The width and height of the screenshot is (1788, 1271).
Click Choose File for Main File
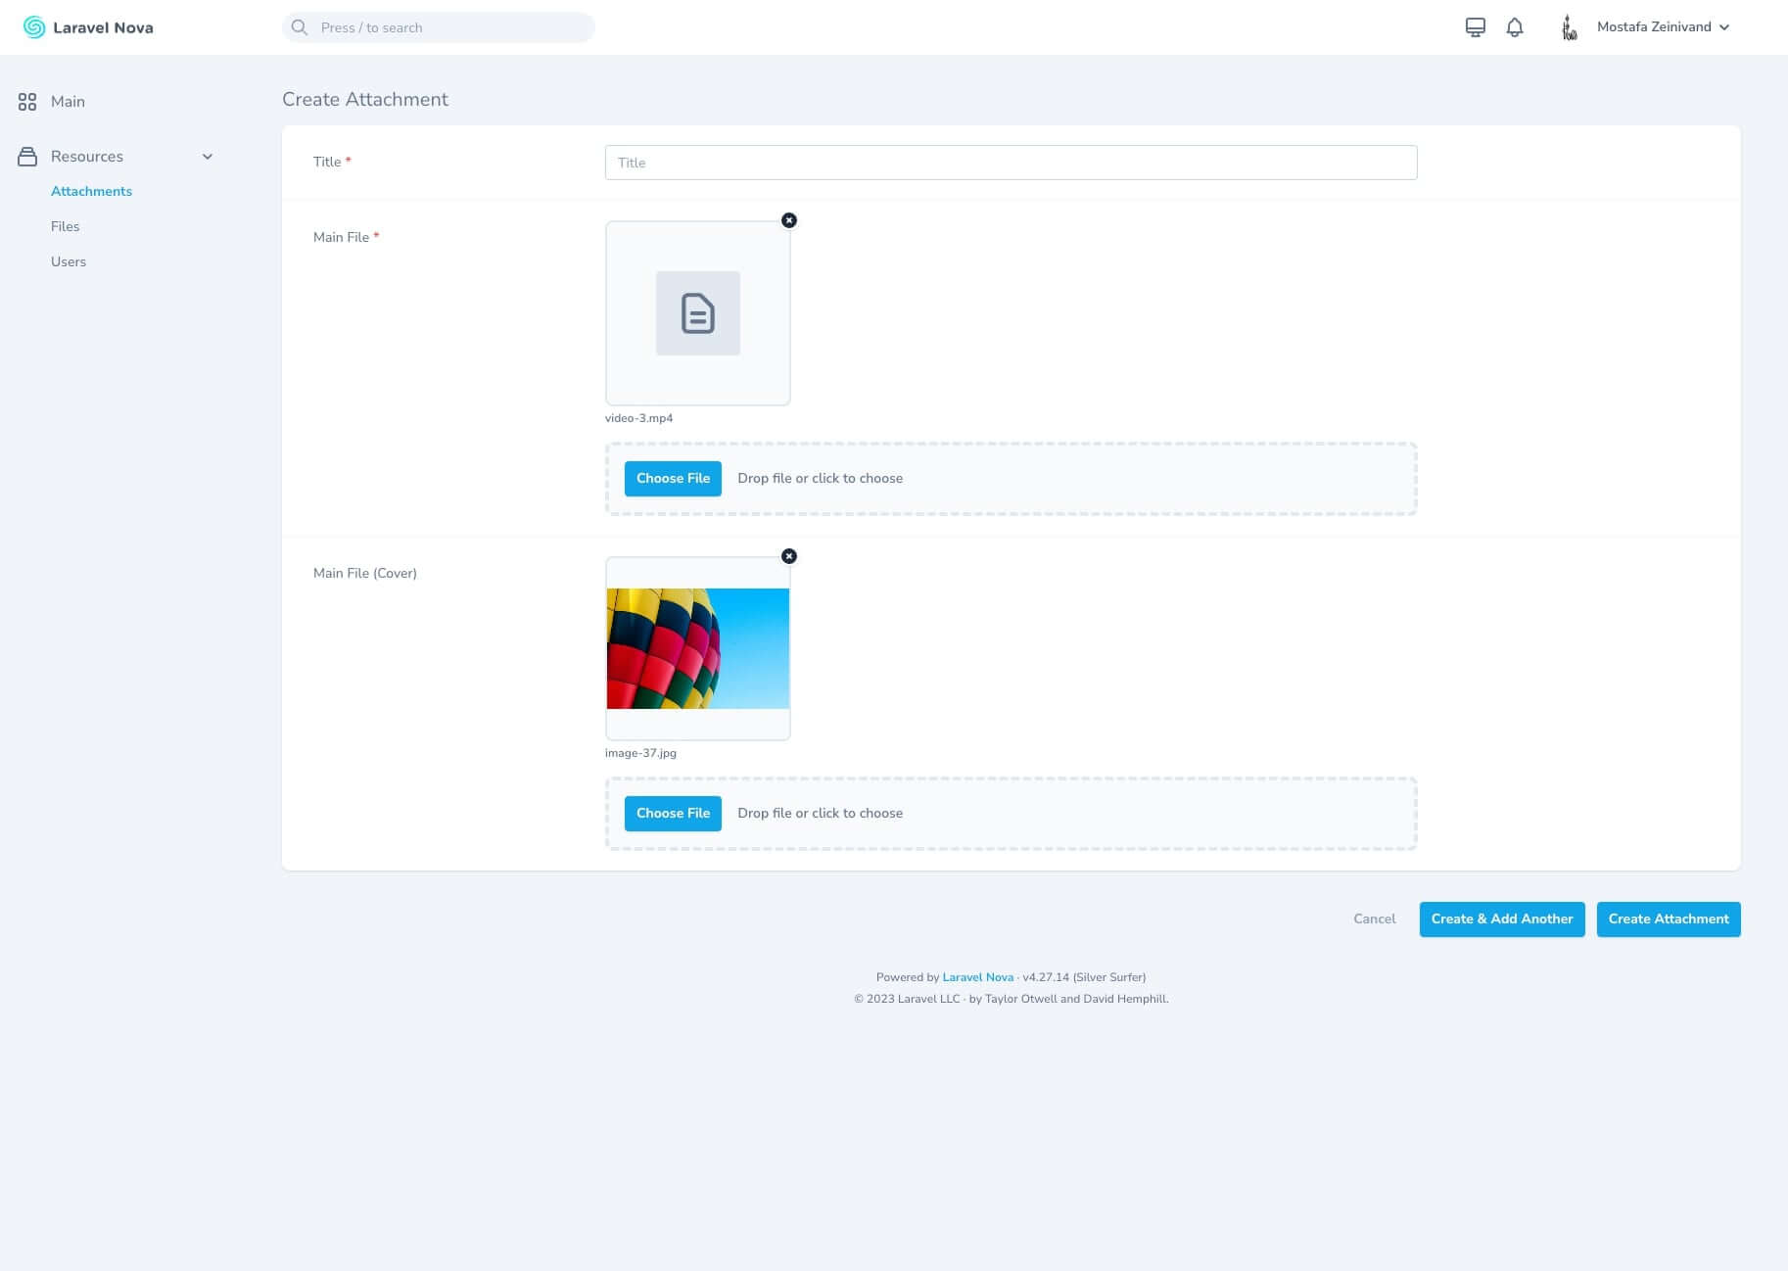tap(673, 479)
